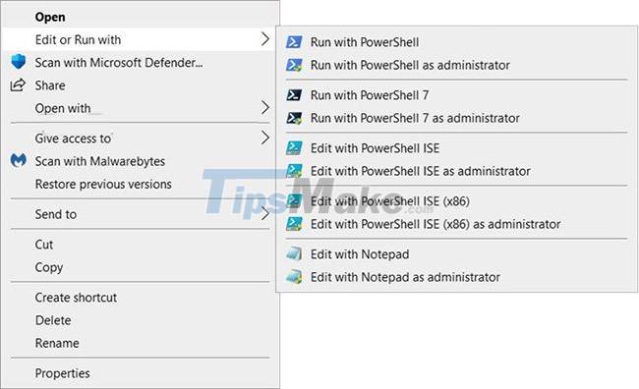This screenshot has width=639, height=389.
Task: Choose Scan with Malwarebytes
Action: coord(140,161)
